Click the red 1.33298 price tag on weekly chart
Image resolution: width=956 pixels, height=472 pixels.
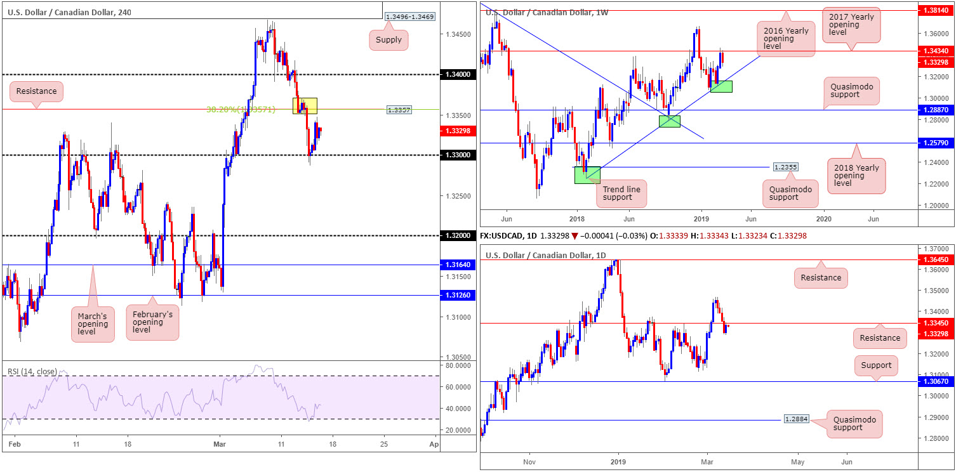click(x=937, y=62)
